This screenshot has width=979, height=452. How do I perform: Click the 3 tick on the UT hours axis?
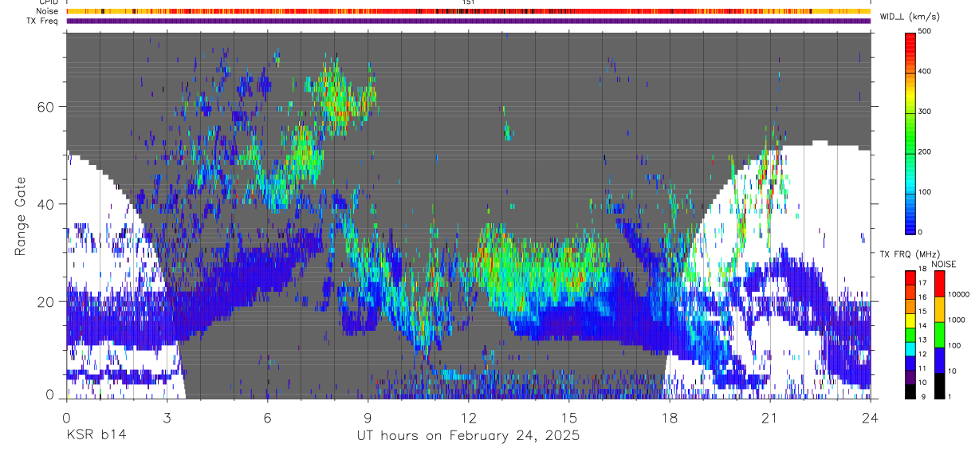pos(167,418)
